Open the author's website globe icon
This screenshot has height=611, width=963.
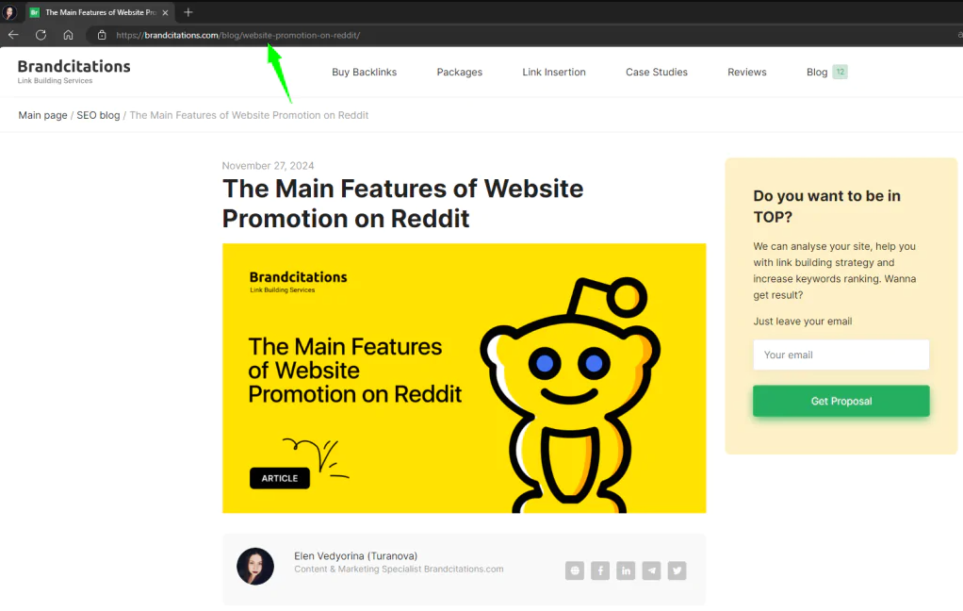pos(574,570)
